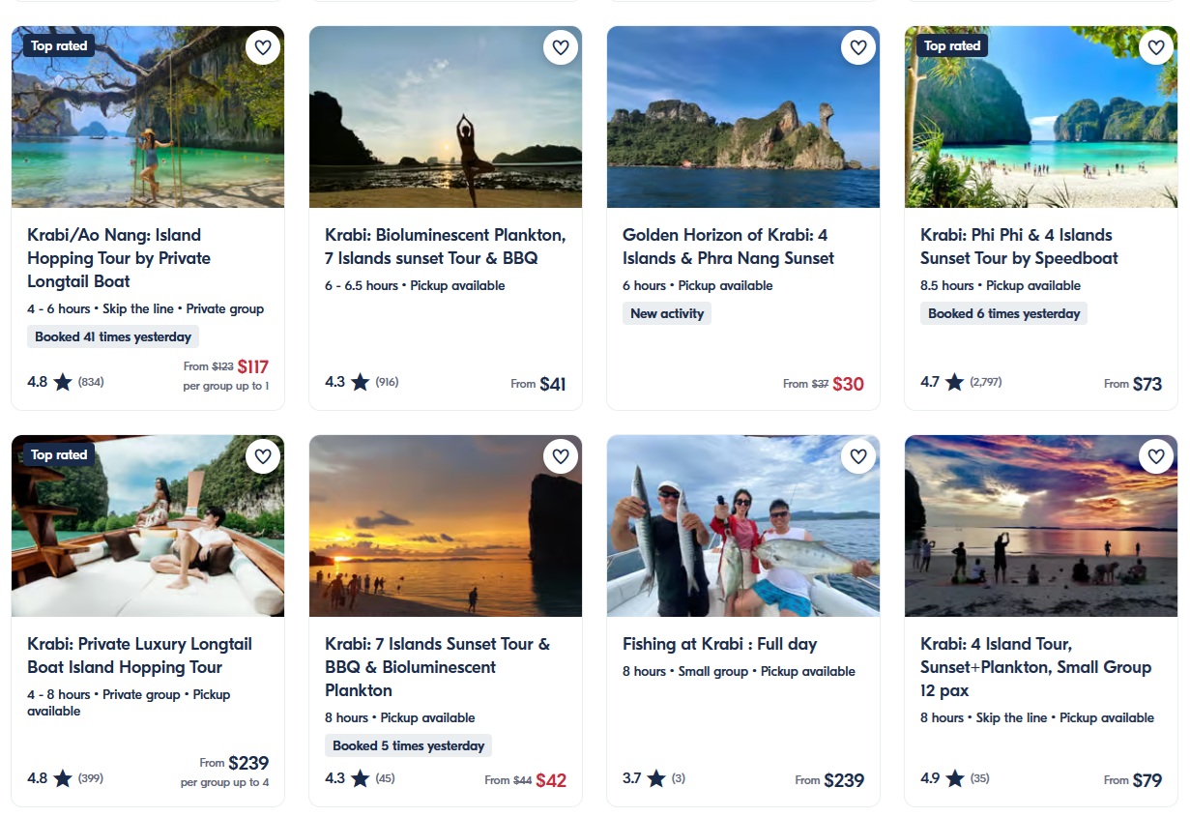Open Fishing at Krabi : Full day listing
Screen dimensions: 1190x817
click(719, 644)
